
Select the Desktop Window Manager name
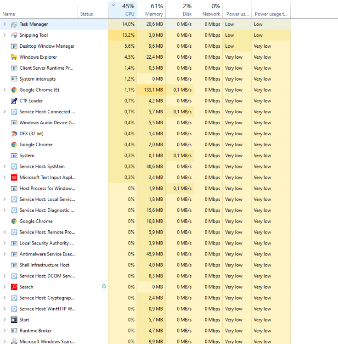pos(47,46)
